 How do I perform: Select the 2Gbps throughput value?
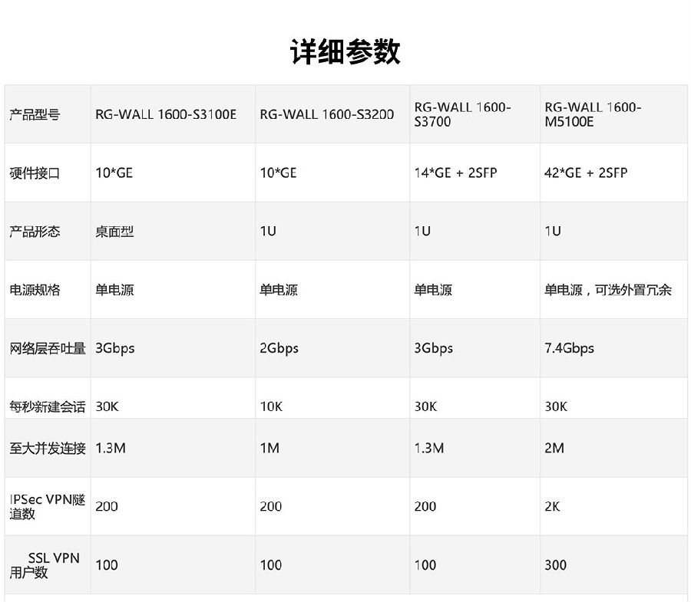(279, 348)
